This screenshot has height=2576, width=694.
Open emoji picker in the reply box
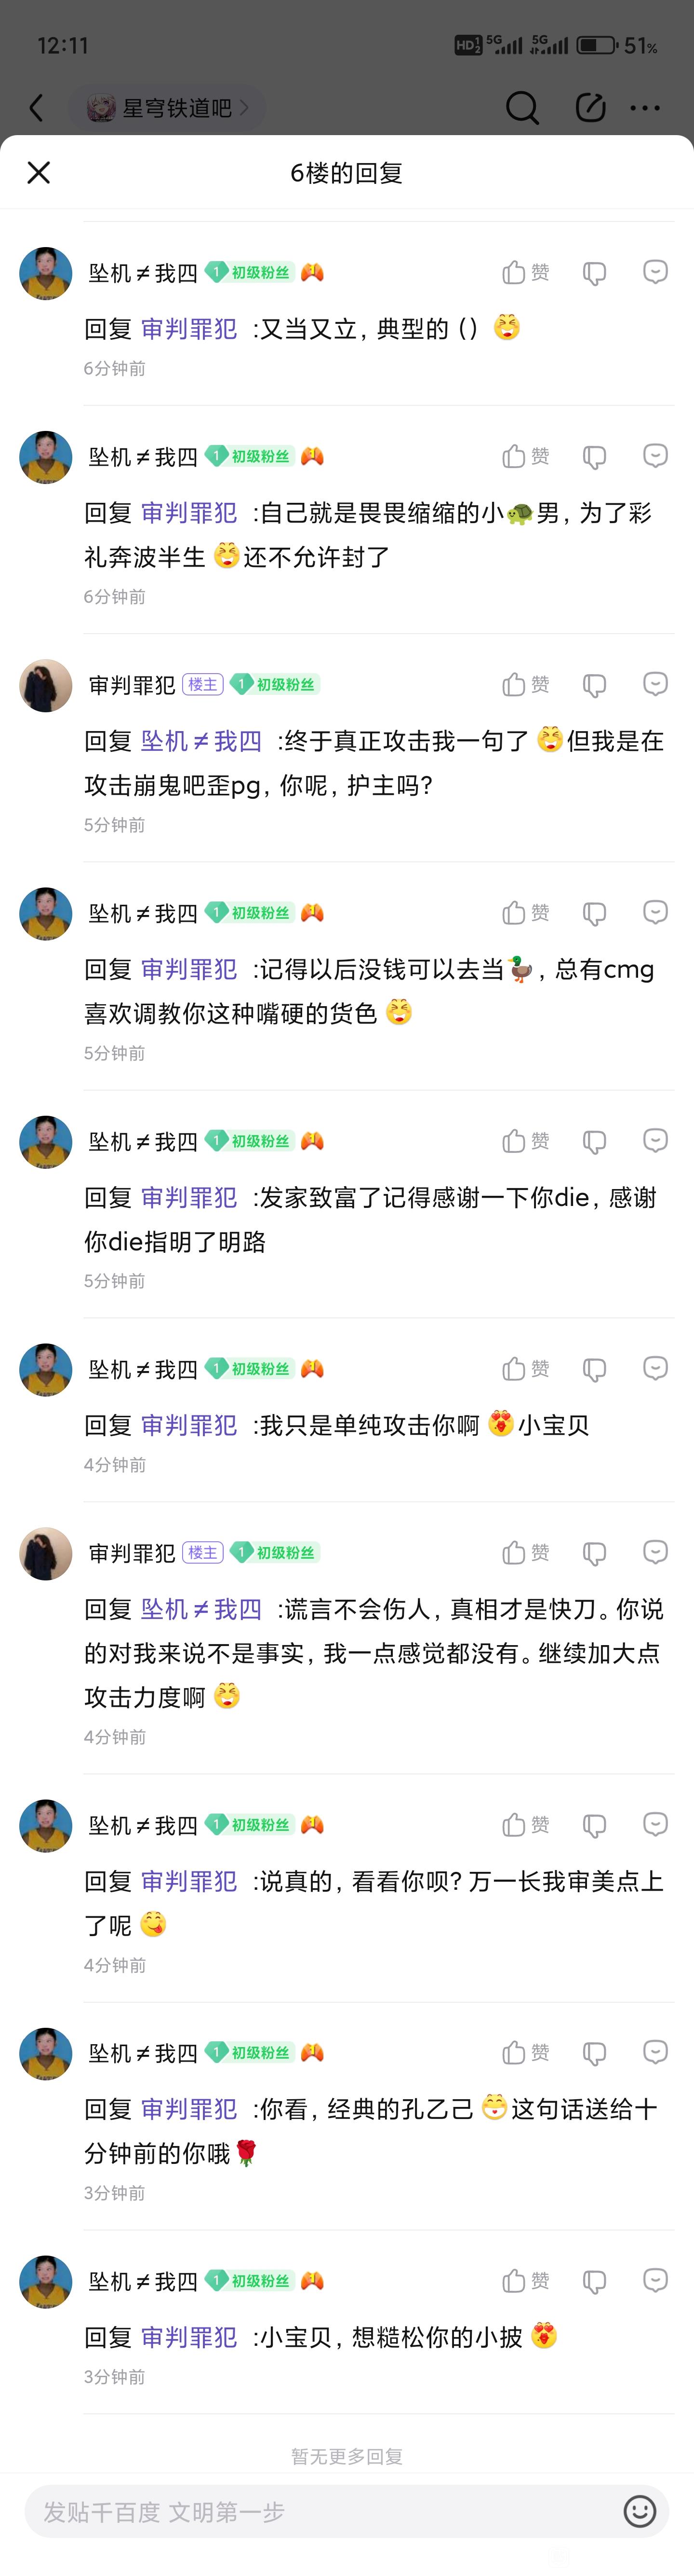[639, 2511]
